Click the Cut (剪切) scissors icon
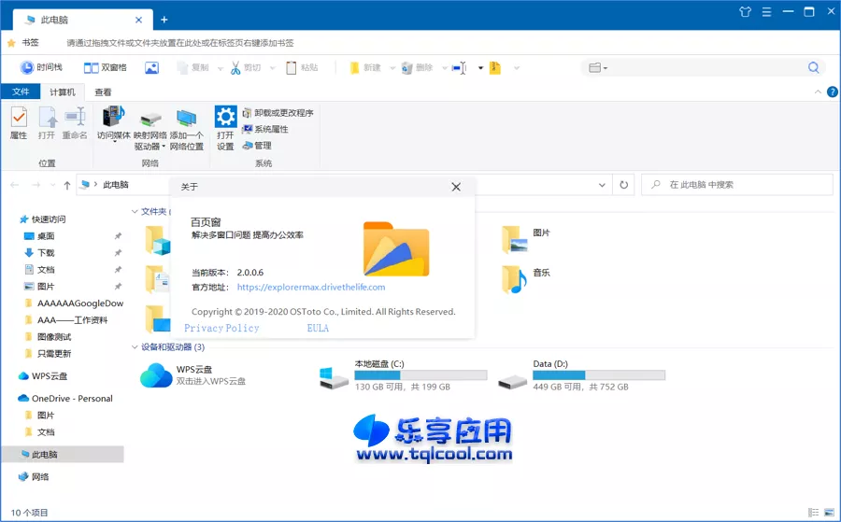This screenshot has height=522, width=841. [235, 67]
